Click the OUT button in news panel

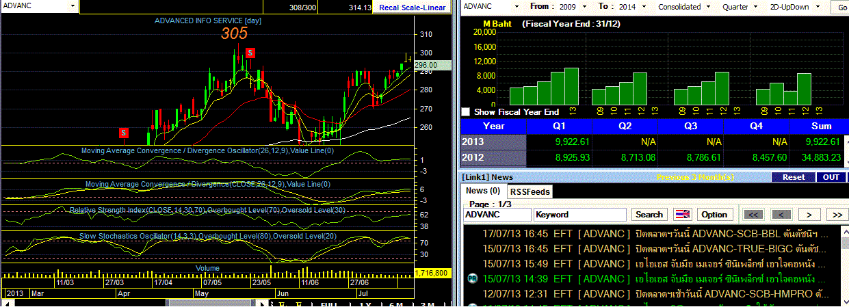click(831, 177)
